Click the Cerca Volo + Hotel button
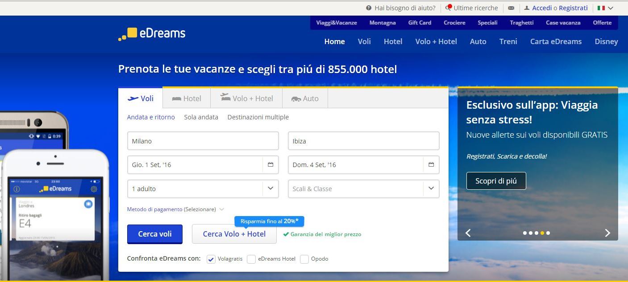The height and width of the screenshot is (282, 628). pos(234,234)
